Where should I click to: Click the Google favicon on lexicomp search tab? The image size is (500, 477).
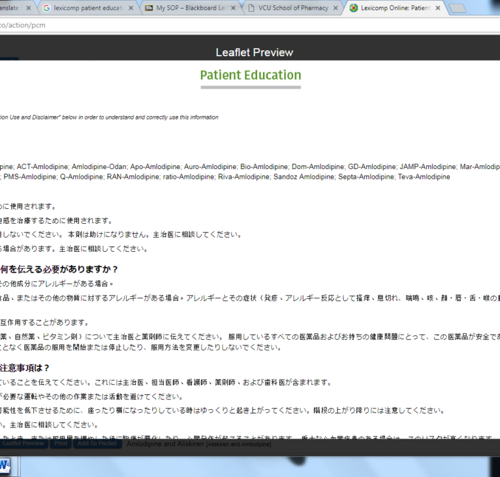point(46,8)
